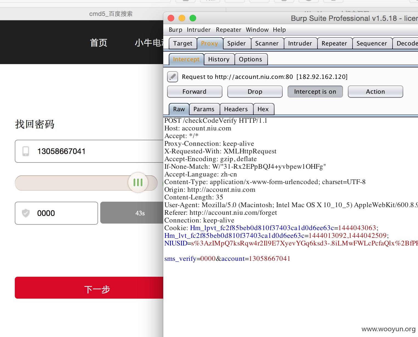Open the Help menu
This screenshot has width=418, height=337.
pyautogui.click(x=279, y=30)
